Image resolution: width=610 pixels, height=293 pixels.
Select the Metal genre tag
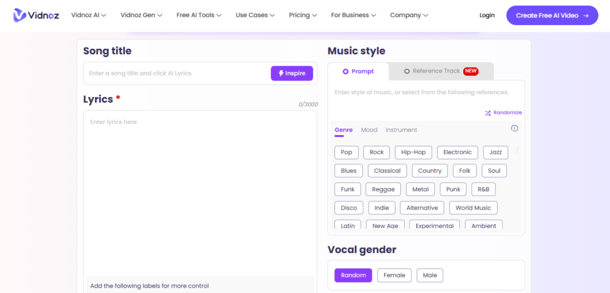[421, 189]
